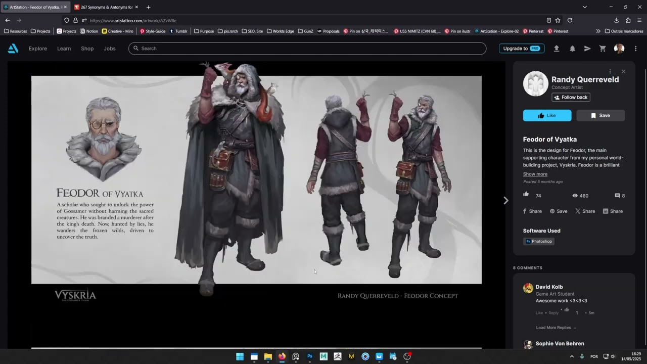Open Sophie Von Behren's profile name
The height and width of the screenshot is (364, 647).
coord(560,344)
